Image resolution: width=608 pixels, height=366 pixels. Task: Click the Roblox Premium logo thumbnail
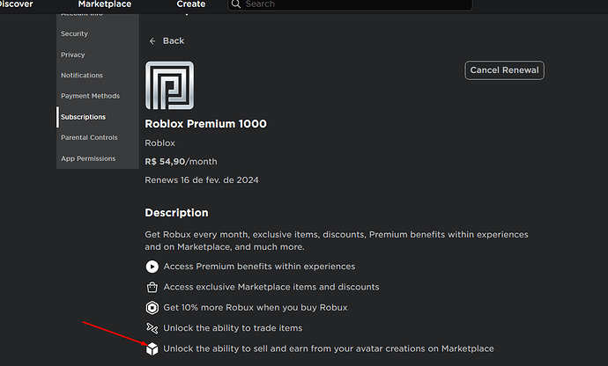point(169,85)
